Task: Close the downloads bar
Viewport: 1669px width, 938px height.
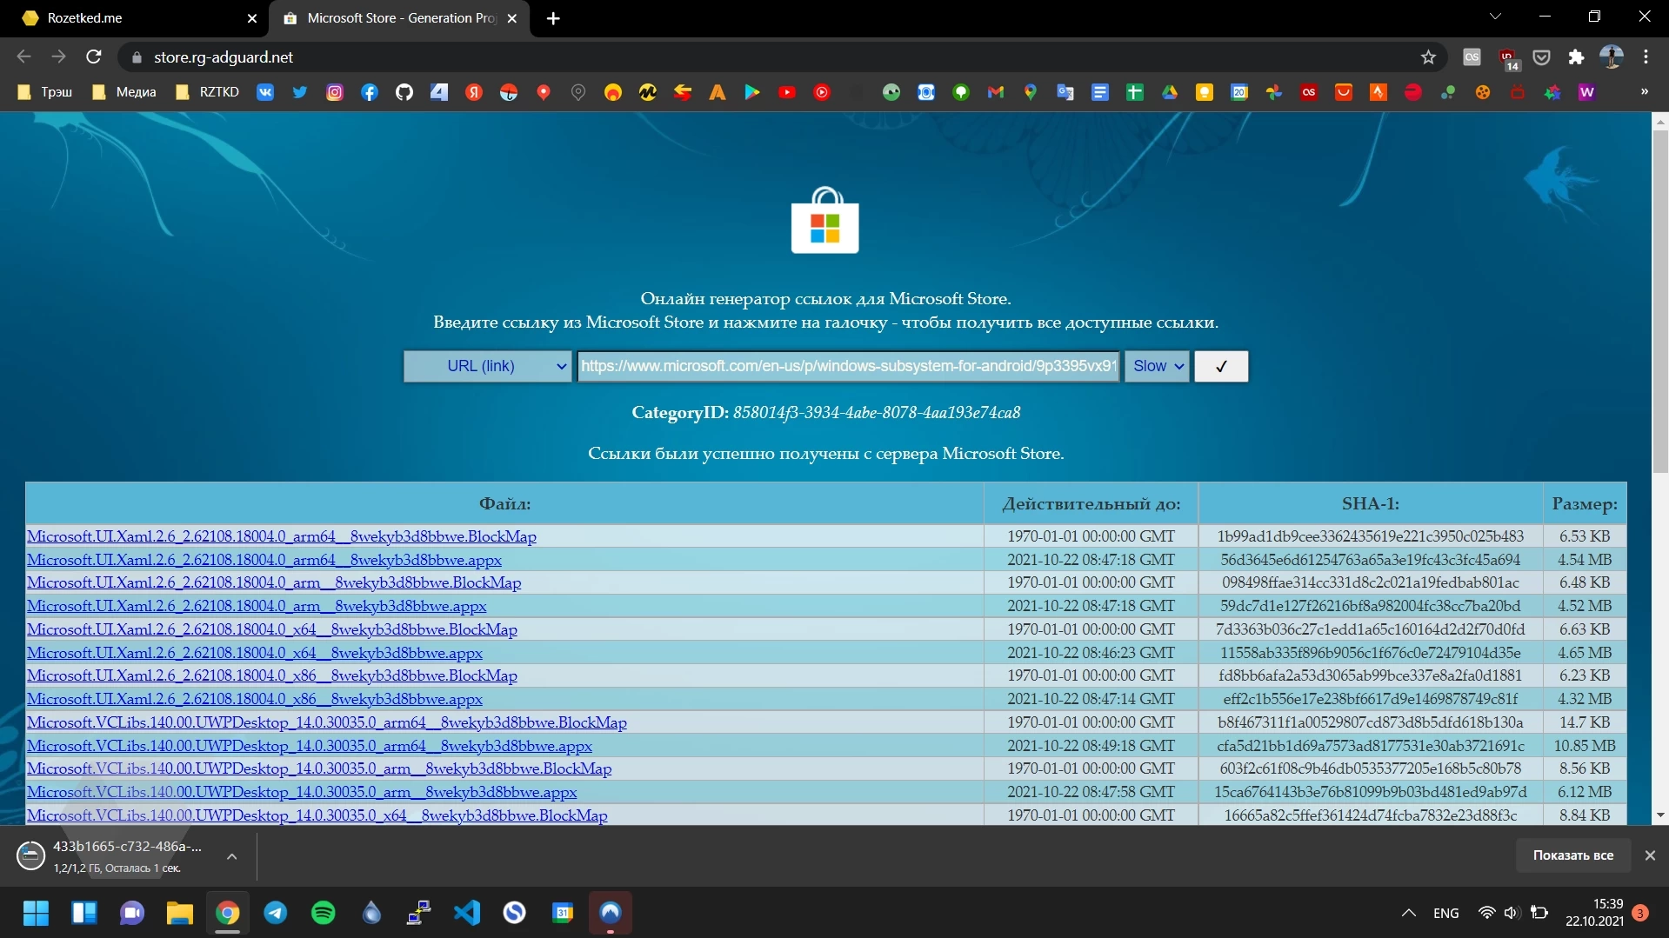Action: click(1650, 855)
